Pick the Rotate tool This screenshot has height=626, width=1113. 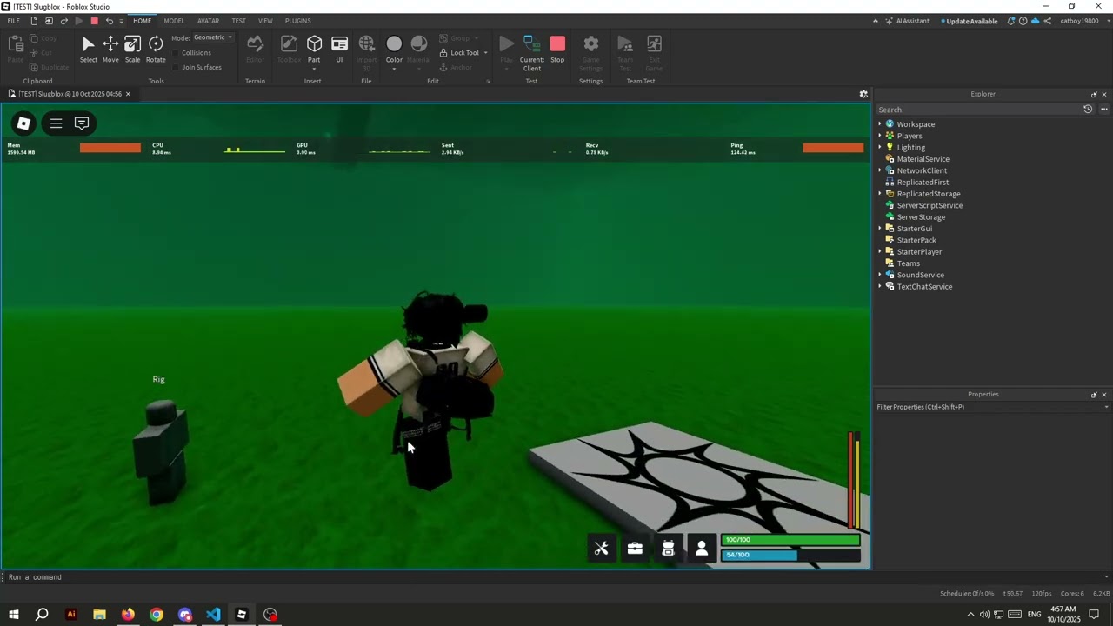pyautogui.click(x=156, y=50)
